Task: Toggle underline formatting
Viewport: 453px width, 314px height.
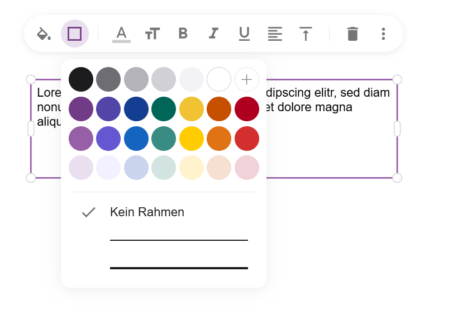Action: point(244,34)
